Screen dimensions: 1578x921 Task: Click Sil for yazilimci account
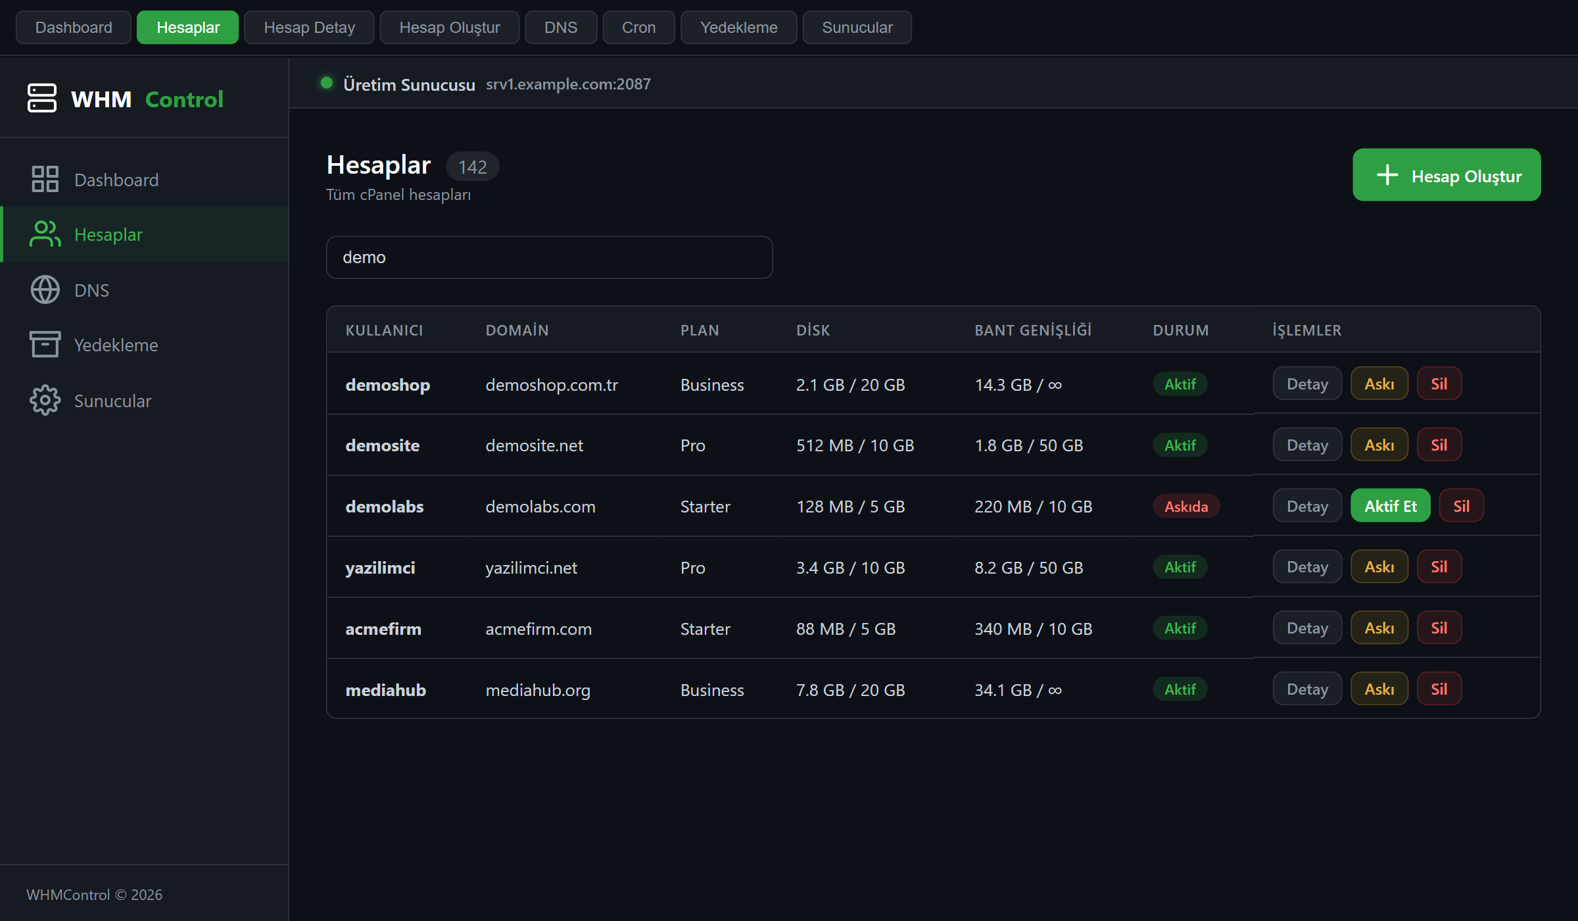tap(1439, 566)
